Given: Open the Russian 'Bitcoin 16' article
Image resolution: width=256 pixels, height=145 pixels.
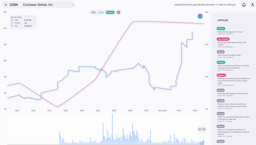Looking at the screenshot, I should pyautogui.click(x=234, y=118).
